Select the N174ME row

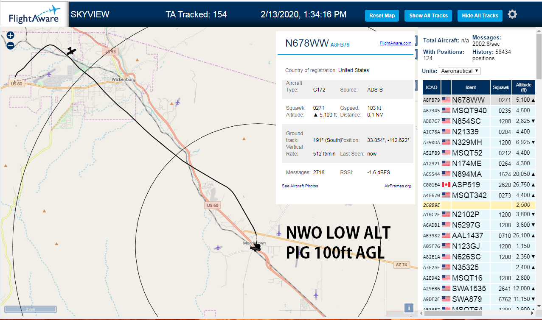[x=479, y=164]
